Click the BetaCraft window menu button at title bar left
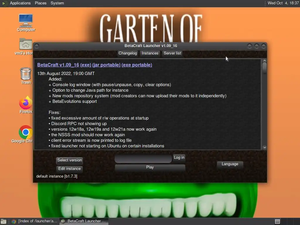Image resolution: width=300 pixels, height=225 pixels. point(37,46)
